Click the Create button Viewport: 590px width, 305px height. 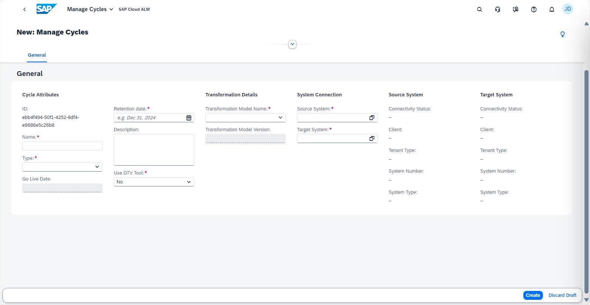pyautogui.click(x=533, y=295)
